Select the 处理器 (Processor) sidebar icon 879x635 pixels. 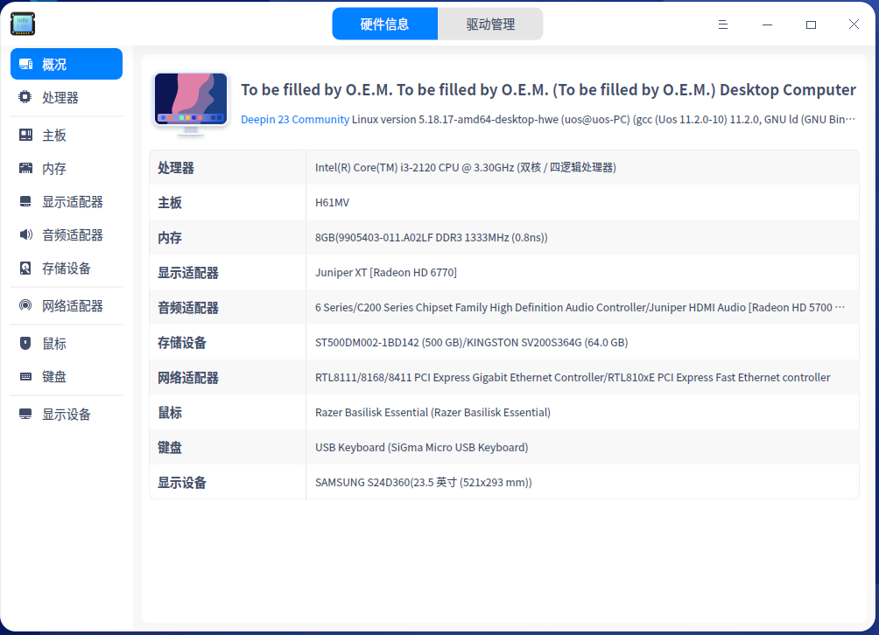25,97
